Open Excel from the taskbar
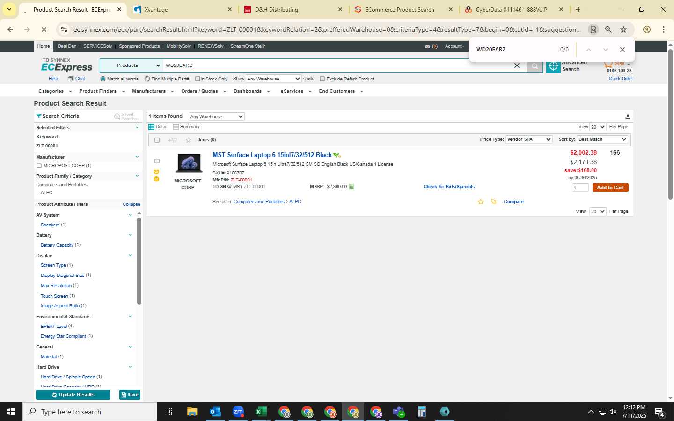The width and height of the screenshot is (674, 421). 261,412
